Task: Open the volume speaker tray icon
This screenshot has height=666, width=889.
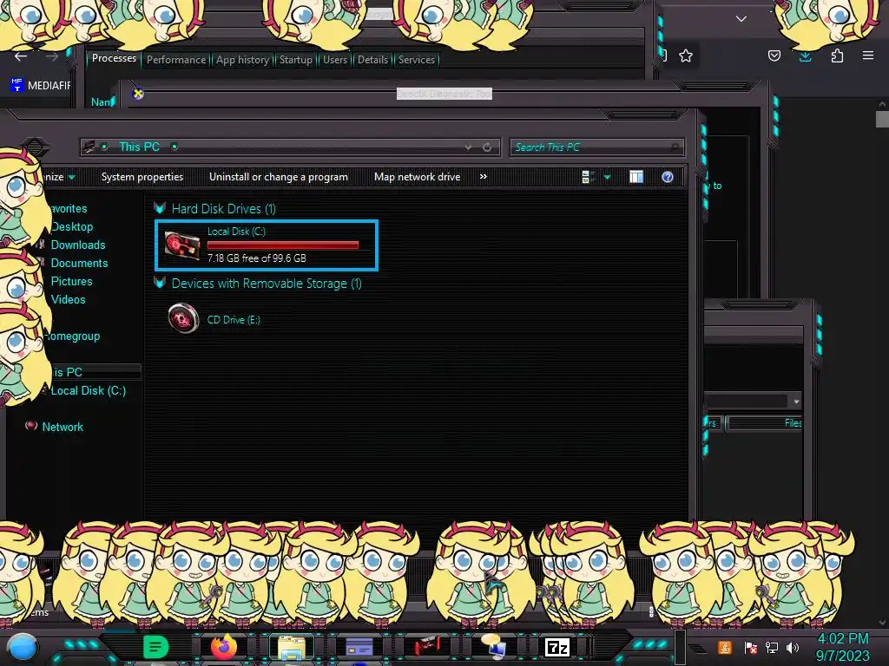Action: [793, 647]
